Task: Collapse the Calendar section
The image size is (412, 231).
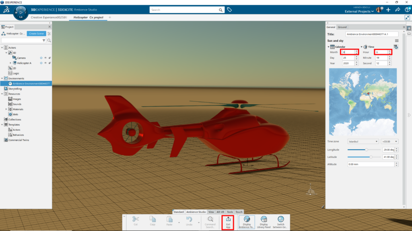Action: pyautogui.click(x=328, y=47)
